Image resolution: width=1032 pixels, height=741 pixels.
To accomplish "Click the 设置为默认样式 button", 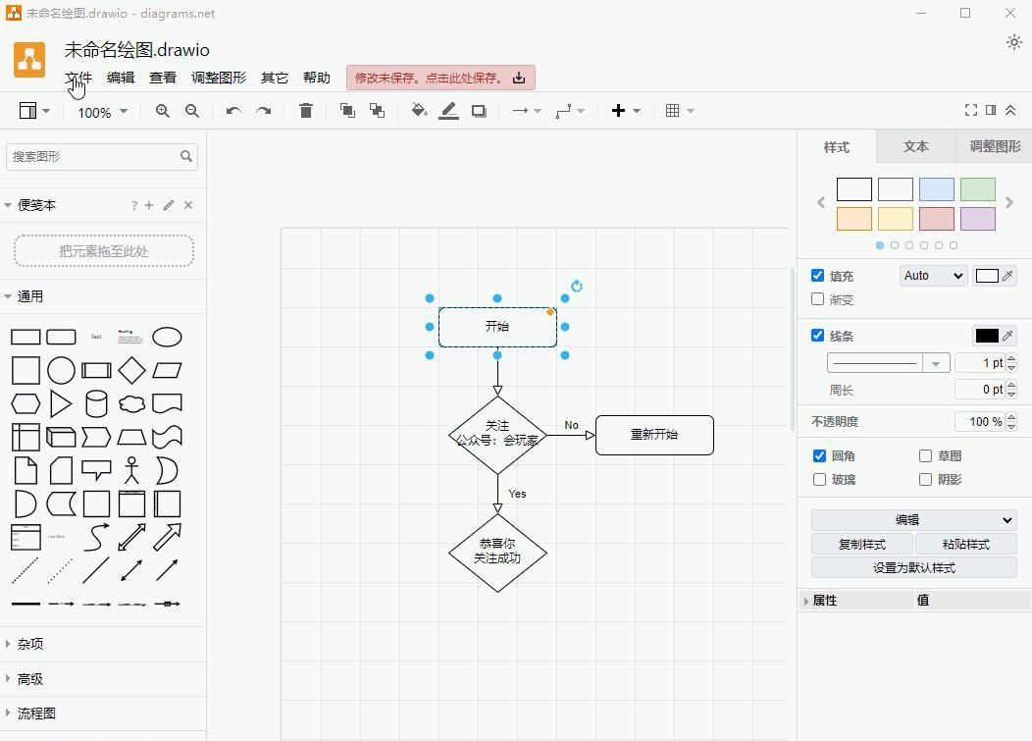I will tap(913, 567).
